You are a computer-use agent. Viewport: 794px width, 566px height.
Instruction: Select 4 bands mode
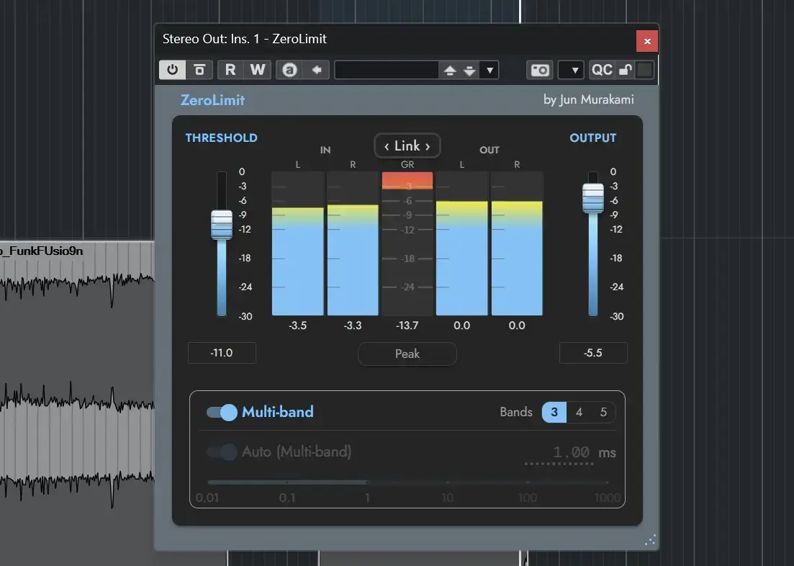point(579,412)
